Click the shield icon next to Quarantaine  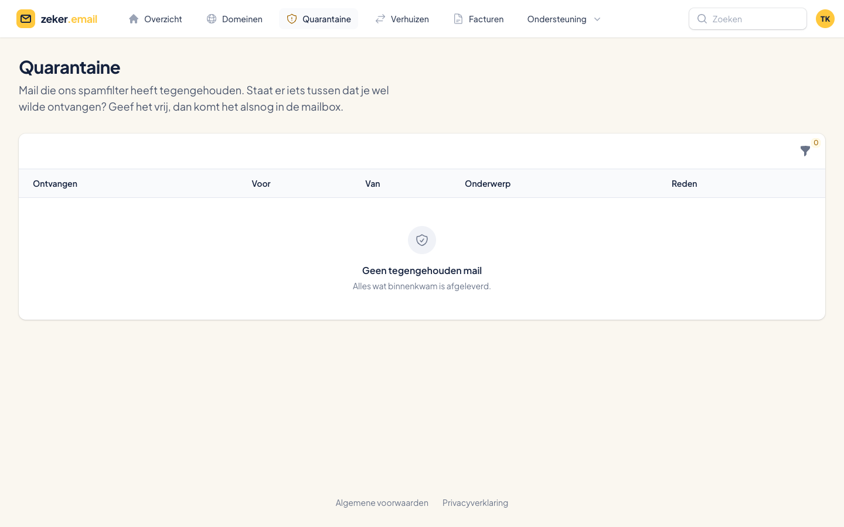point(292,19)
